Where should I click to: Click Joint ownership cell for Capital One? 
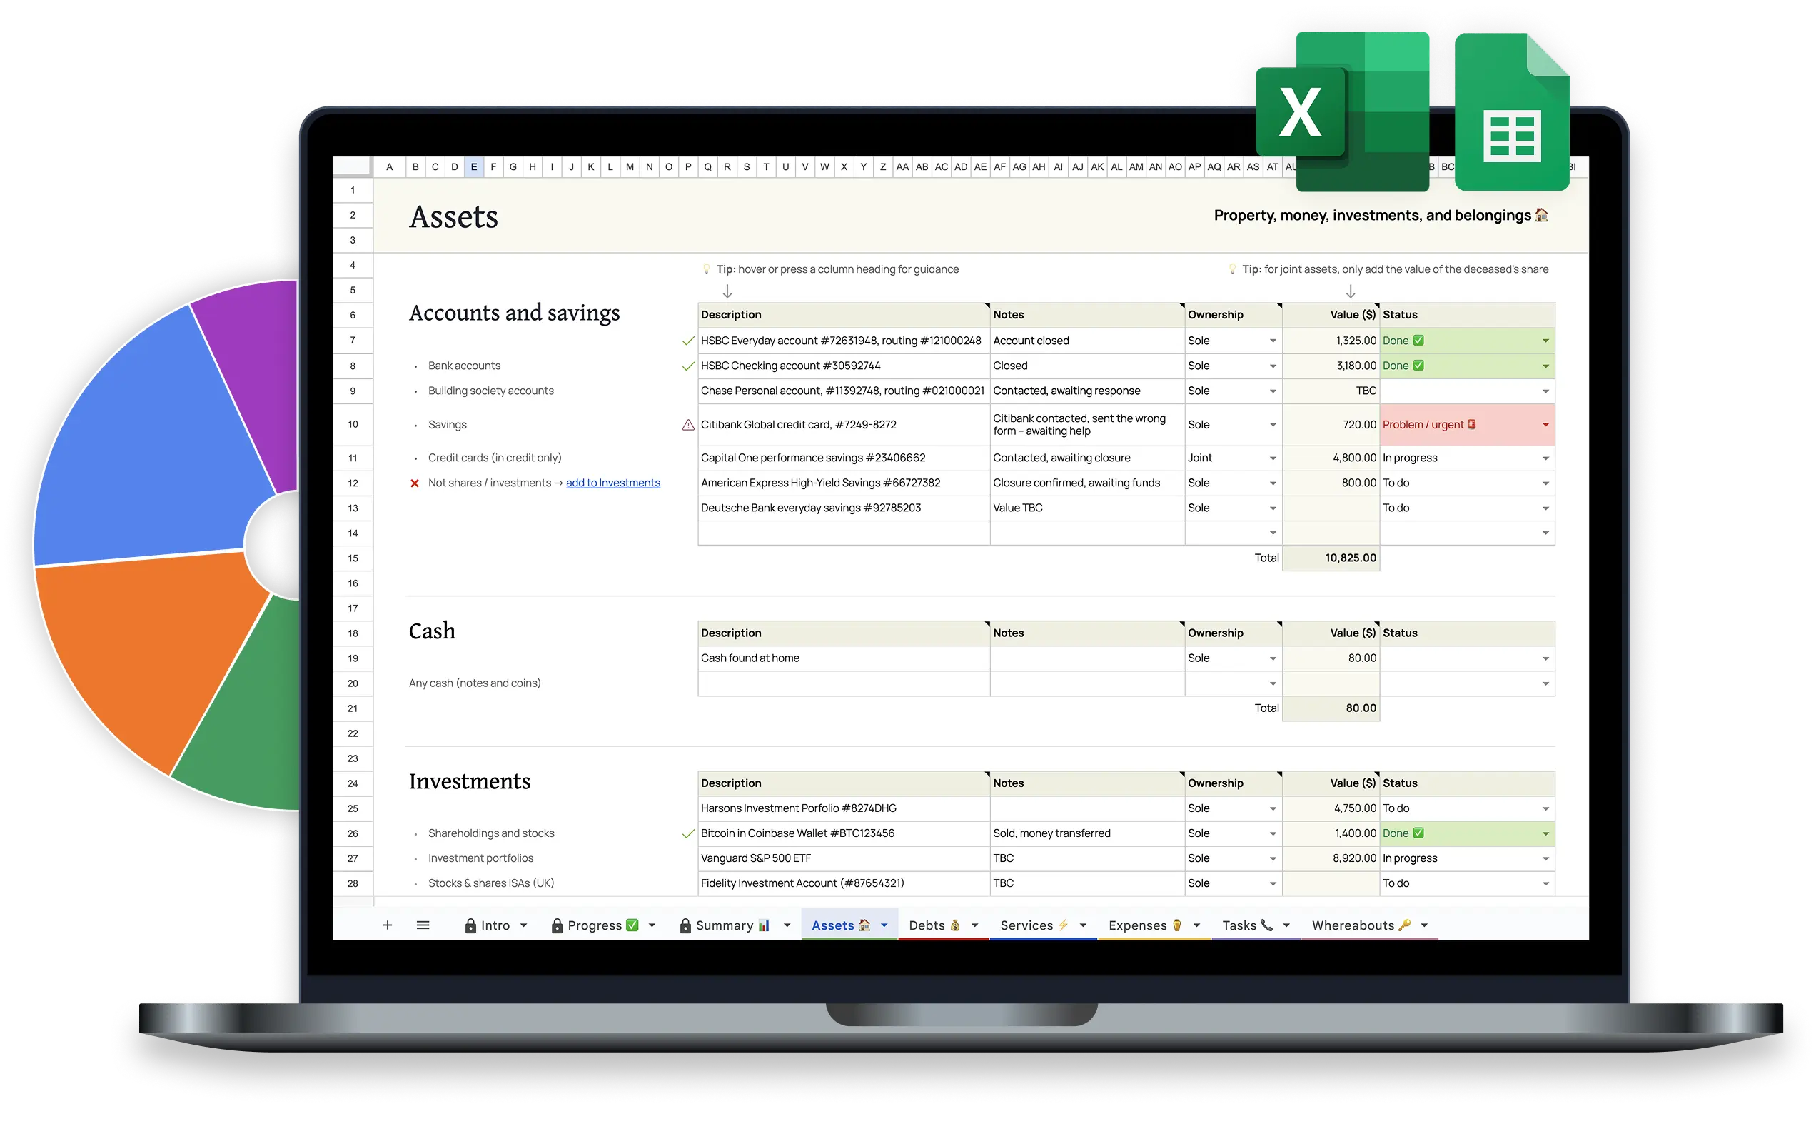[x=1233, y=458]
